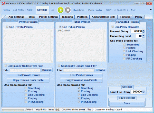Screen dimensions: 154x113
Task: Check Pinging under Harvested Proxies
Action: pyautogui.click(x=124, y=55)
